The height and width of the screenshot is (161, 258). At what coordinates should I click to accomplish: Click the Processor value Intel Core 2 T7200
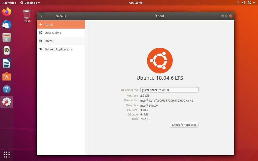click(x=167, y=100)
